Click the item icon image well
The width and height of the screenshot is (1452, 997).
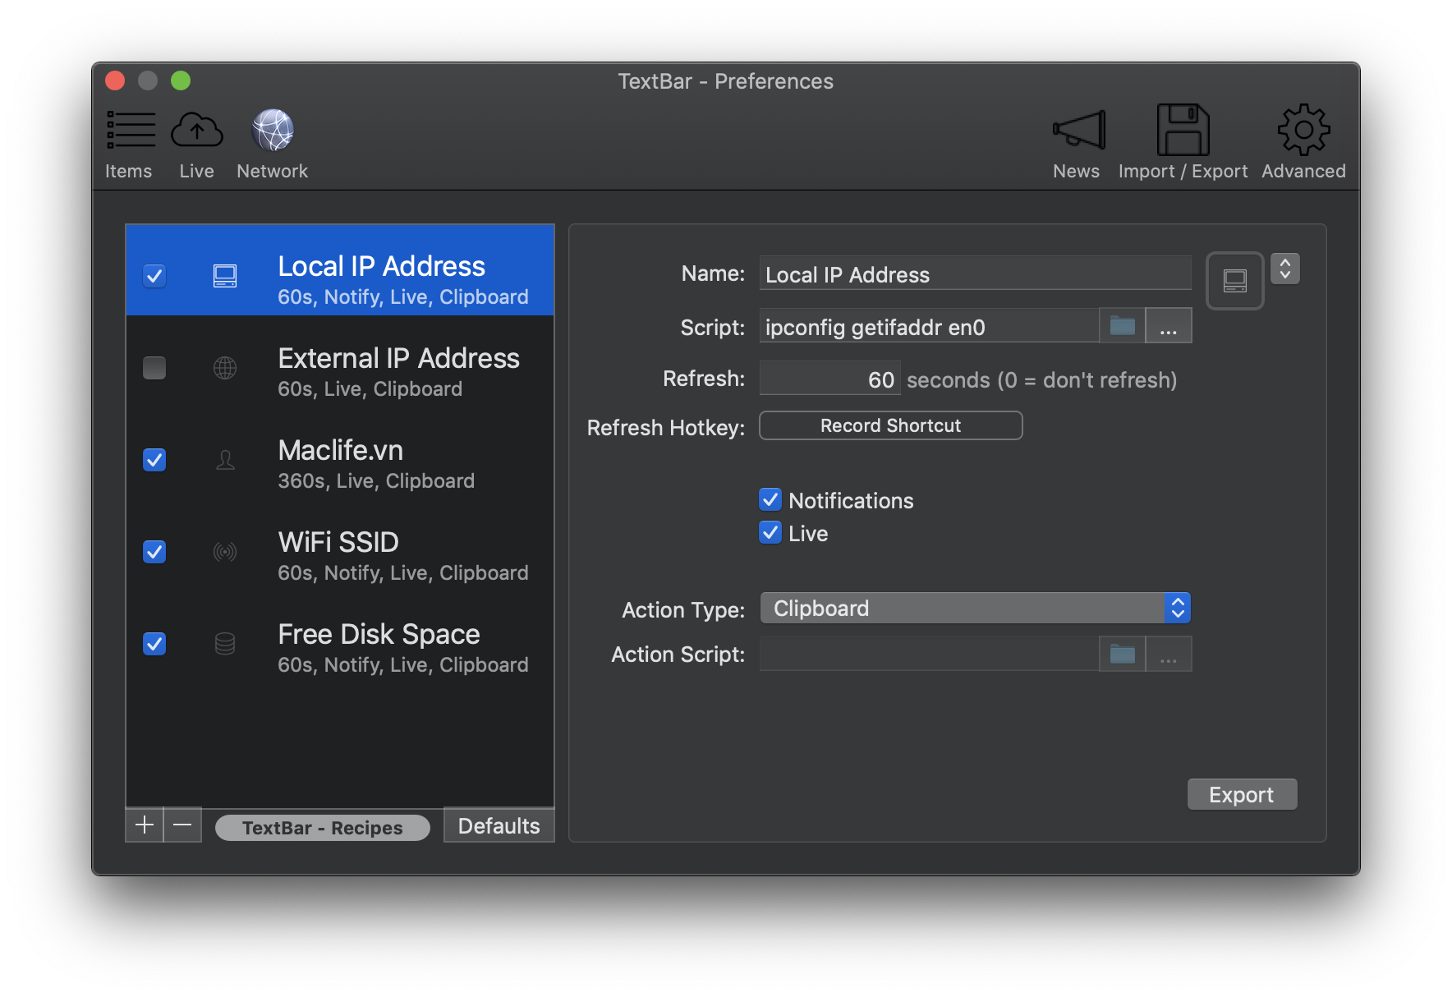pyautogui.click(x=1234, y=281)
